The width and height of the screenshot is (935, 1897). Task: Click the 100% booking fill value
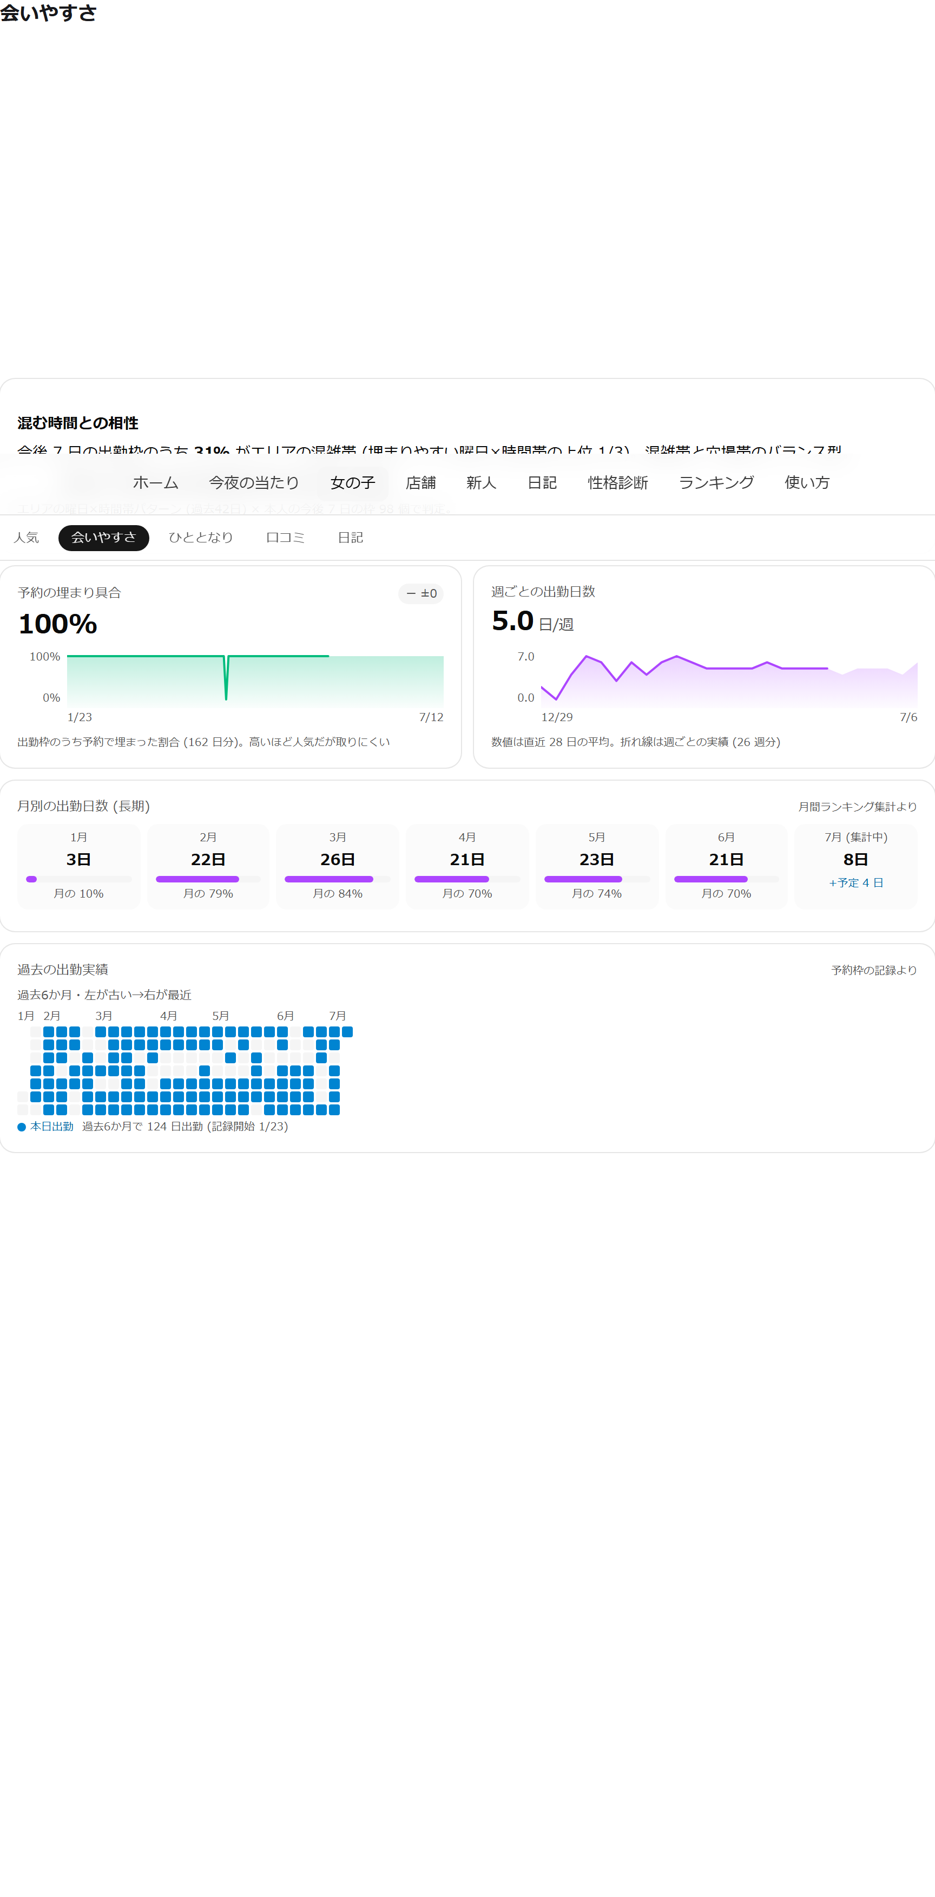pos(57,624)
